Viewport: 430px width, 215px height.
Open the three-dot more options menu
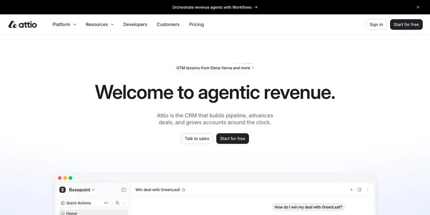coord(368,190)
